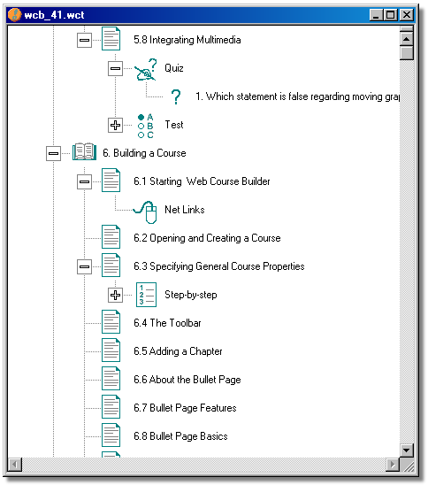Click the Test ABC multiple-choice icon
Image resolution: width=428 pixels, height=485 pixels.
coord(146,126)
